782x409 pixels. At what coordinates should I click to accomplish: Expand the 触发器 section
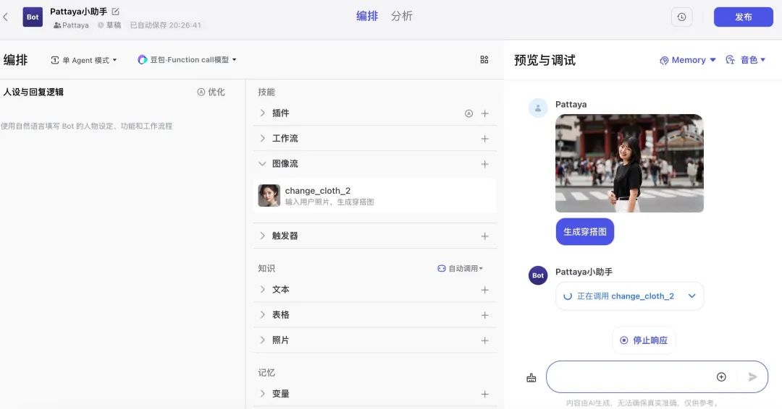pyautogui.click(x=262, y=236)
